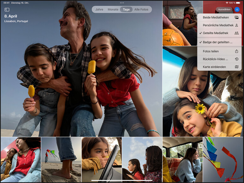This screenshot has height=183, width=244.
Task: Select the checked Geteilte Mediathek entry
Action: tap(219, 33)
